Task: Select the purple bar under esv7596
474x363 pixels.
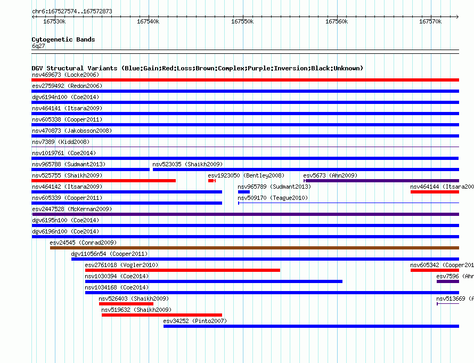Action: (448, 281)
